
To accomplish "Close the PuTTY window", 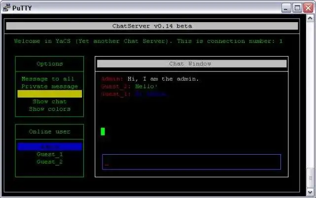I will [308, 8].
